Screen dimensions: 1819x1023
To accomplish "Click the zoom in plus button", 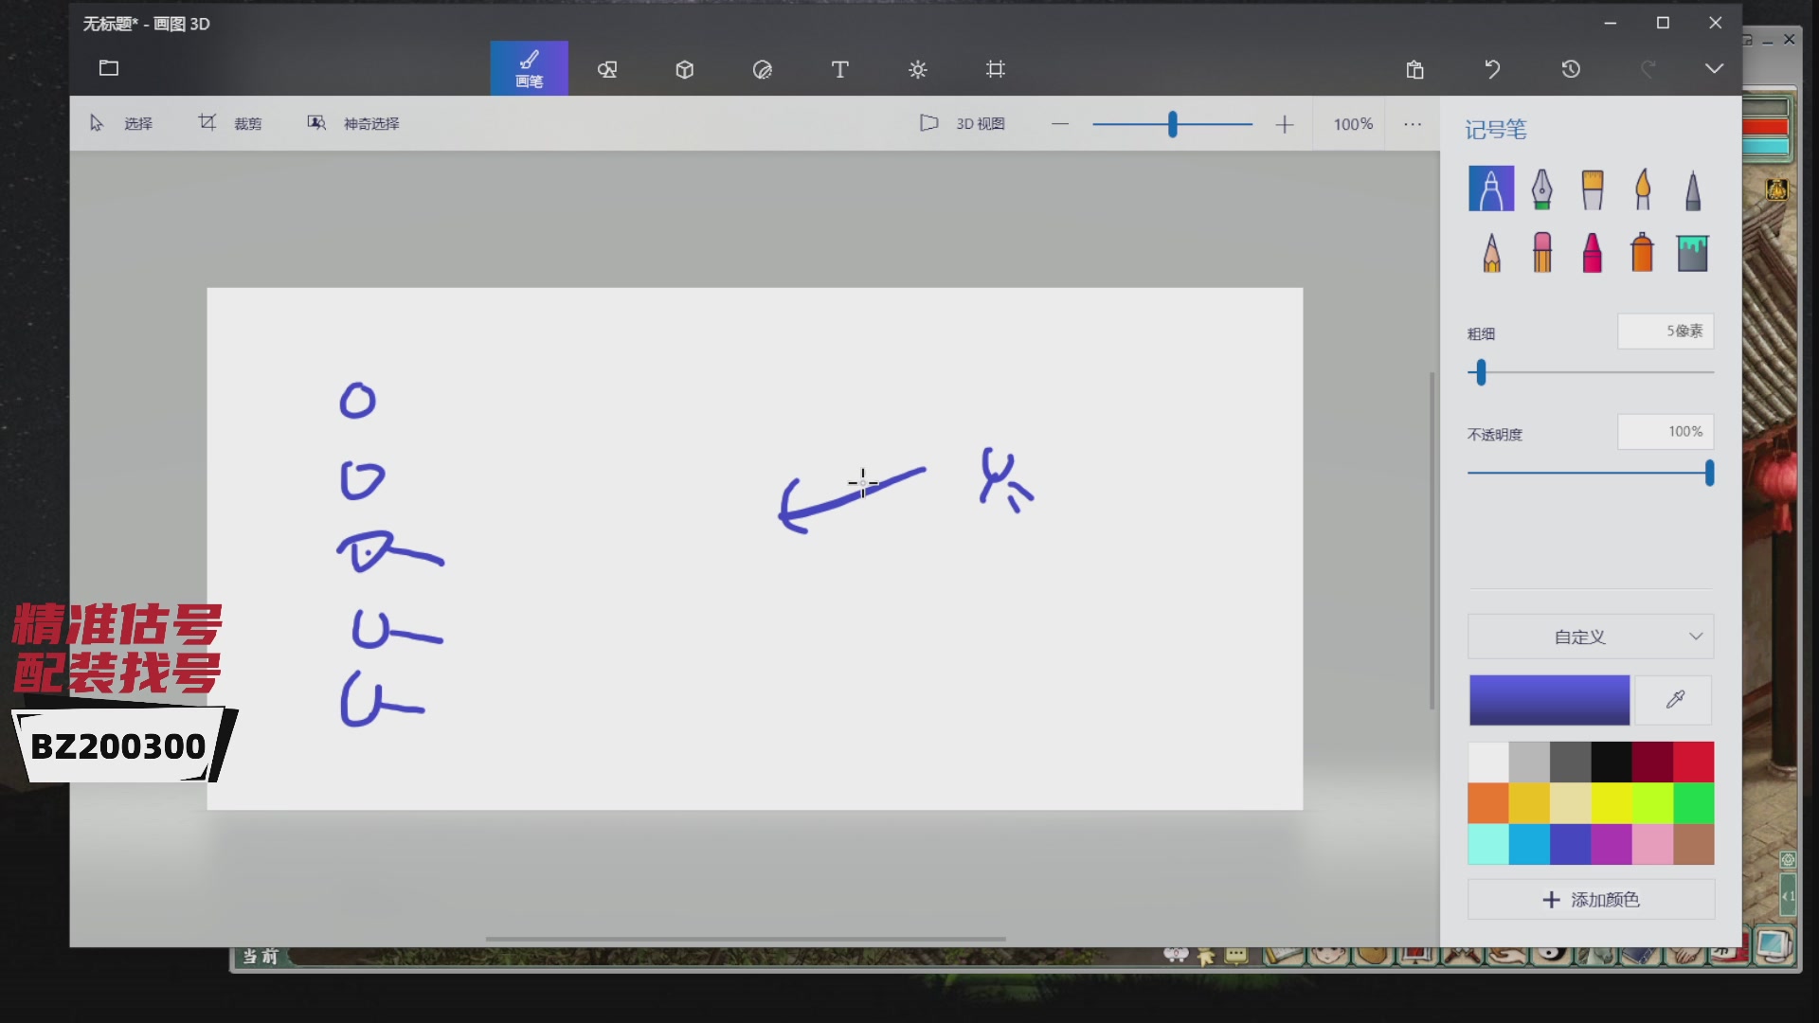I will [x=1285, y=124].
